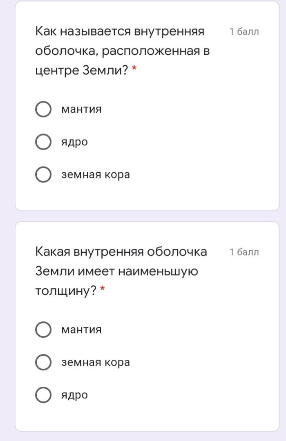286x441 pixels.
Task: Click the 'земная кора' label under 'расположенная в центре Земли'
Action: coord(96,175)
